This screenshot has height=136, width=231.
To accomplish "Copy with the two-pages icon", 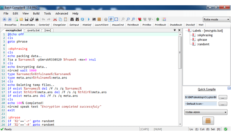I will click(x=60, y=19).
